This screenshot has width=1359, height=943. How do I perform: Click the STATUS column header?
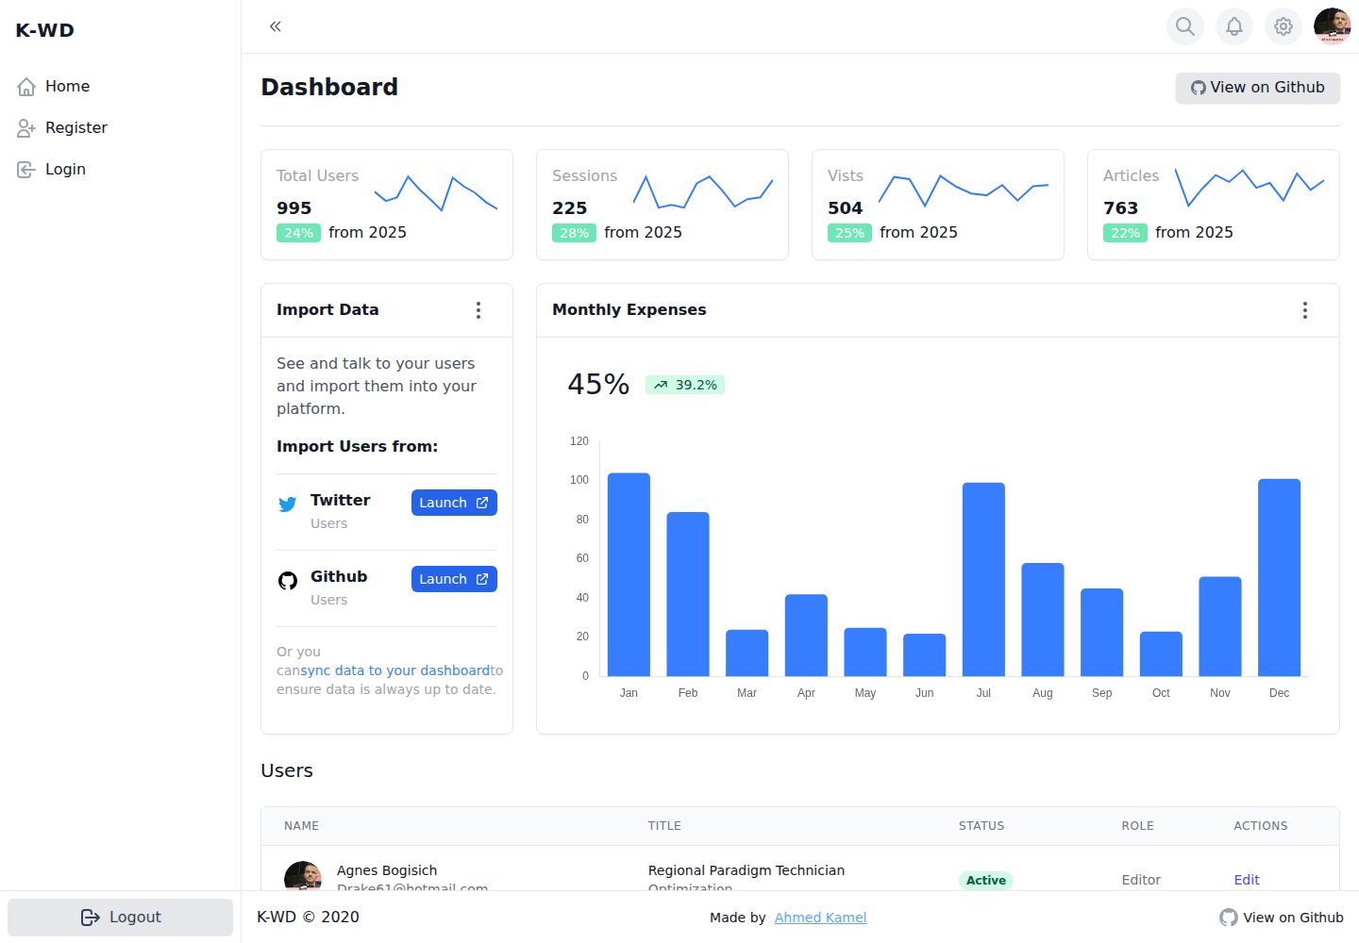tap(981, 826)
